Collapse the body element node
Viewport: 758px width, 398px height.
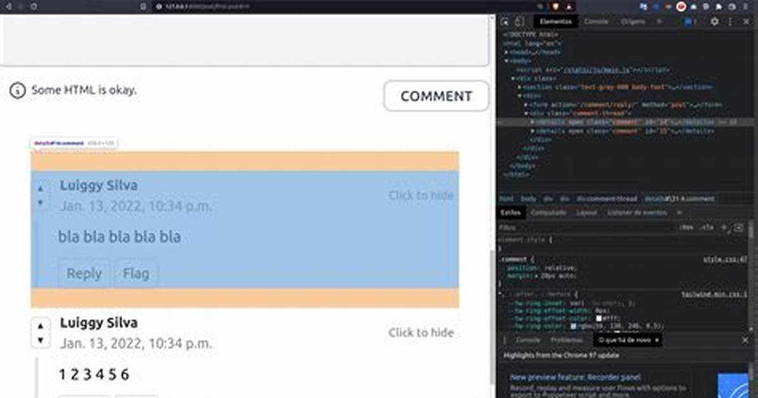click(x=506, y=61)
